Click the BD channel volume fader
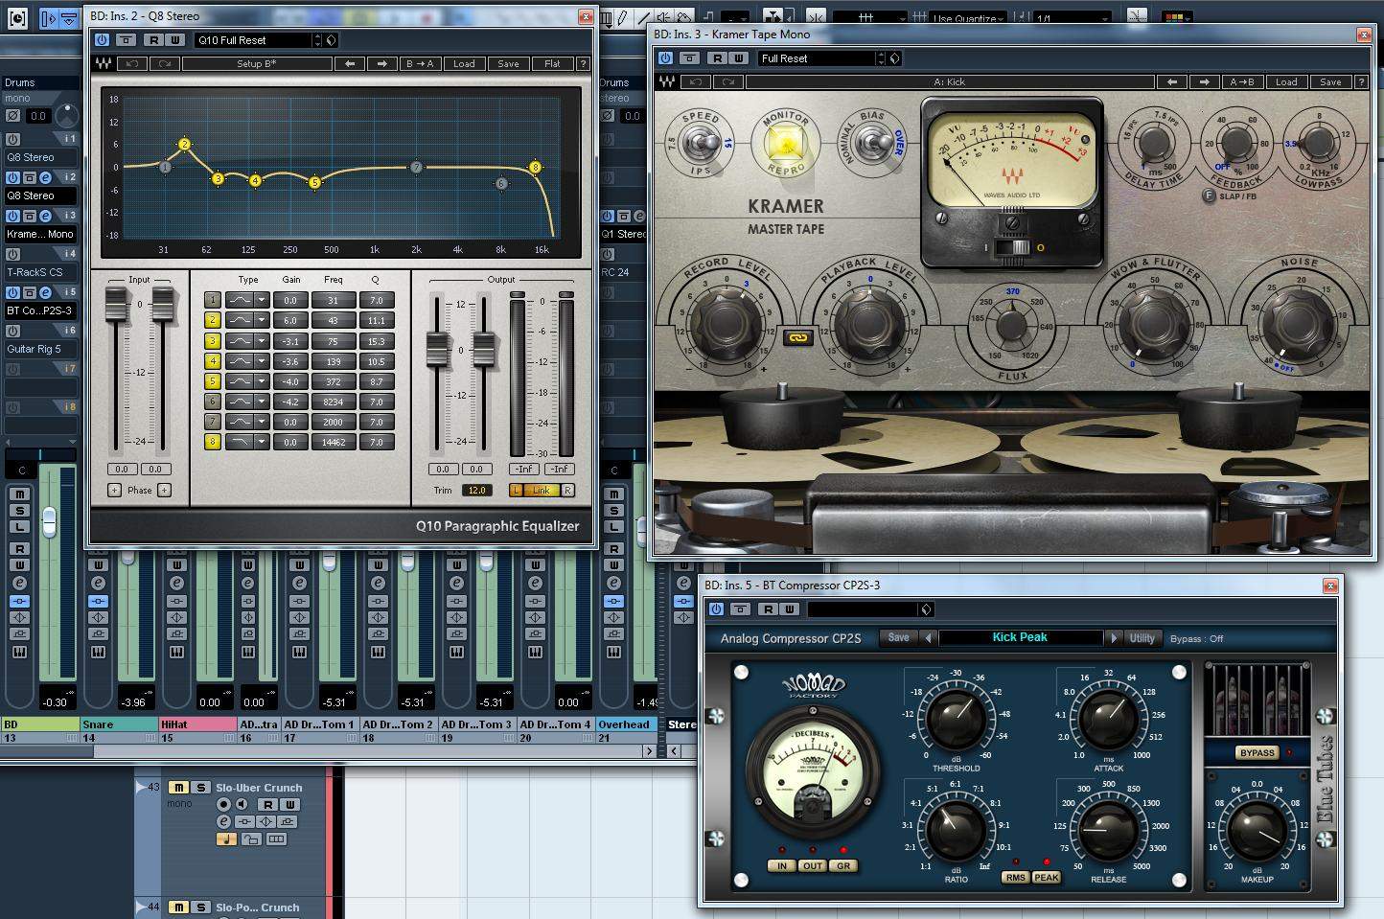Screen dimensions: 1384x919 click(x=49, y=522)
